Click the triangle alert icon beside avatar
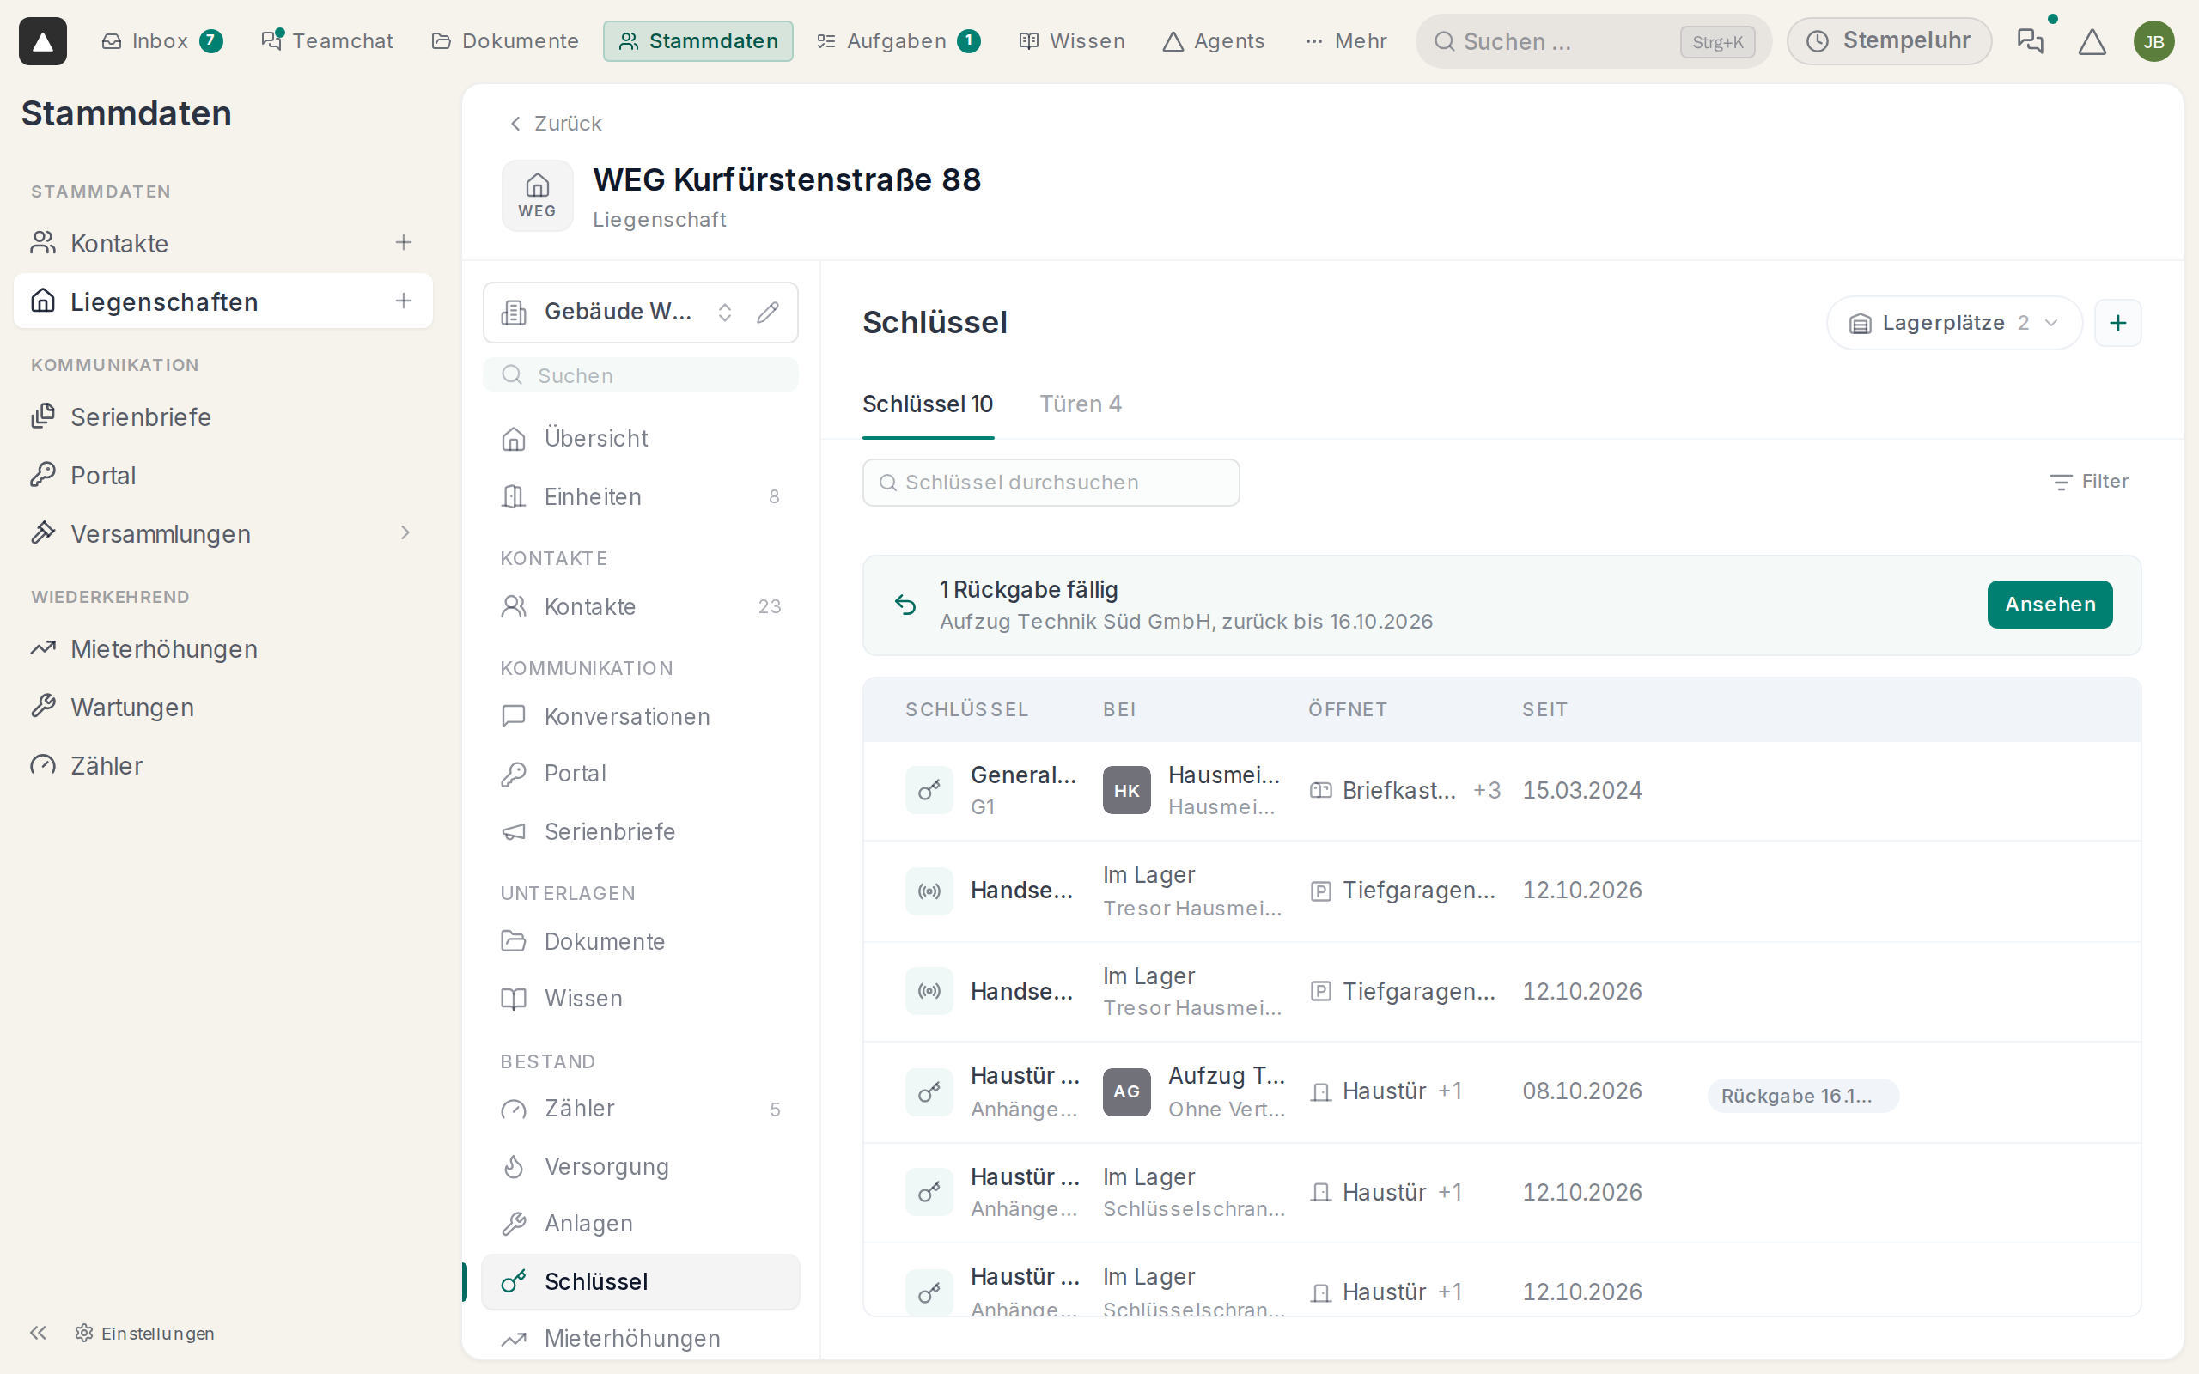Viewport: 2199px width, 1374px height. (x=2092, y=41)
